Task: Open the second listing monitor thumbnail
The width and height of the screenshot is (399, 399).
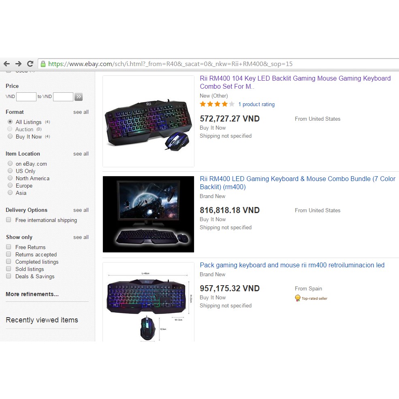Action: 148,214
